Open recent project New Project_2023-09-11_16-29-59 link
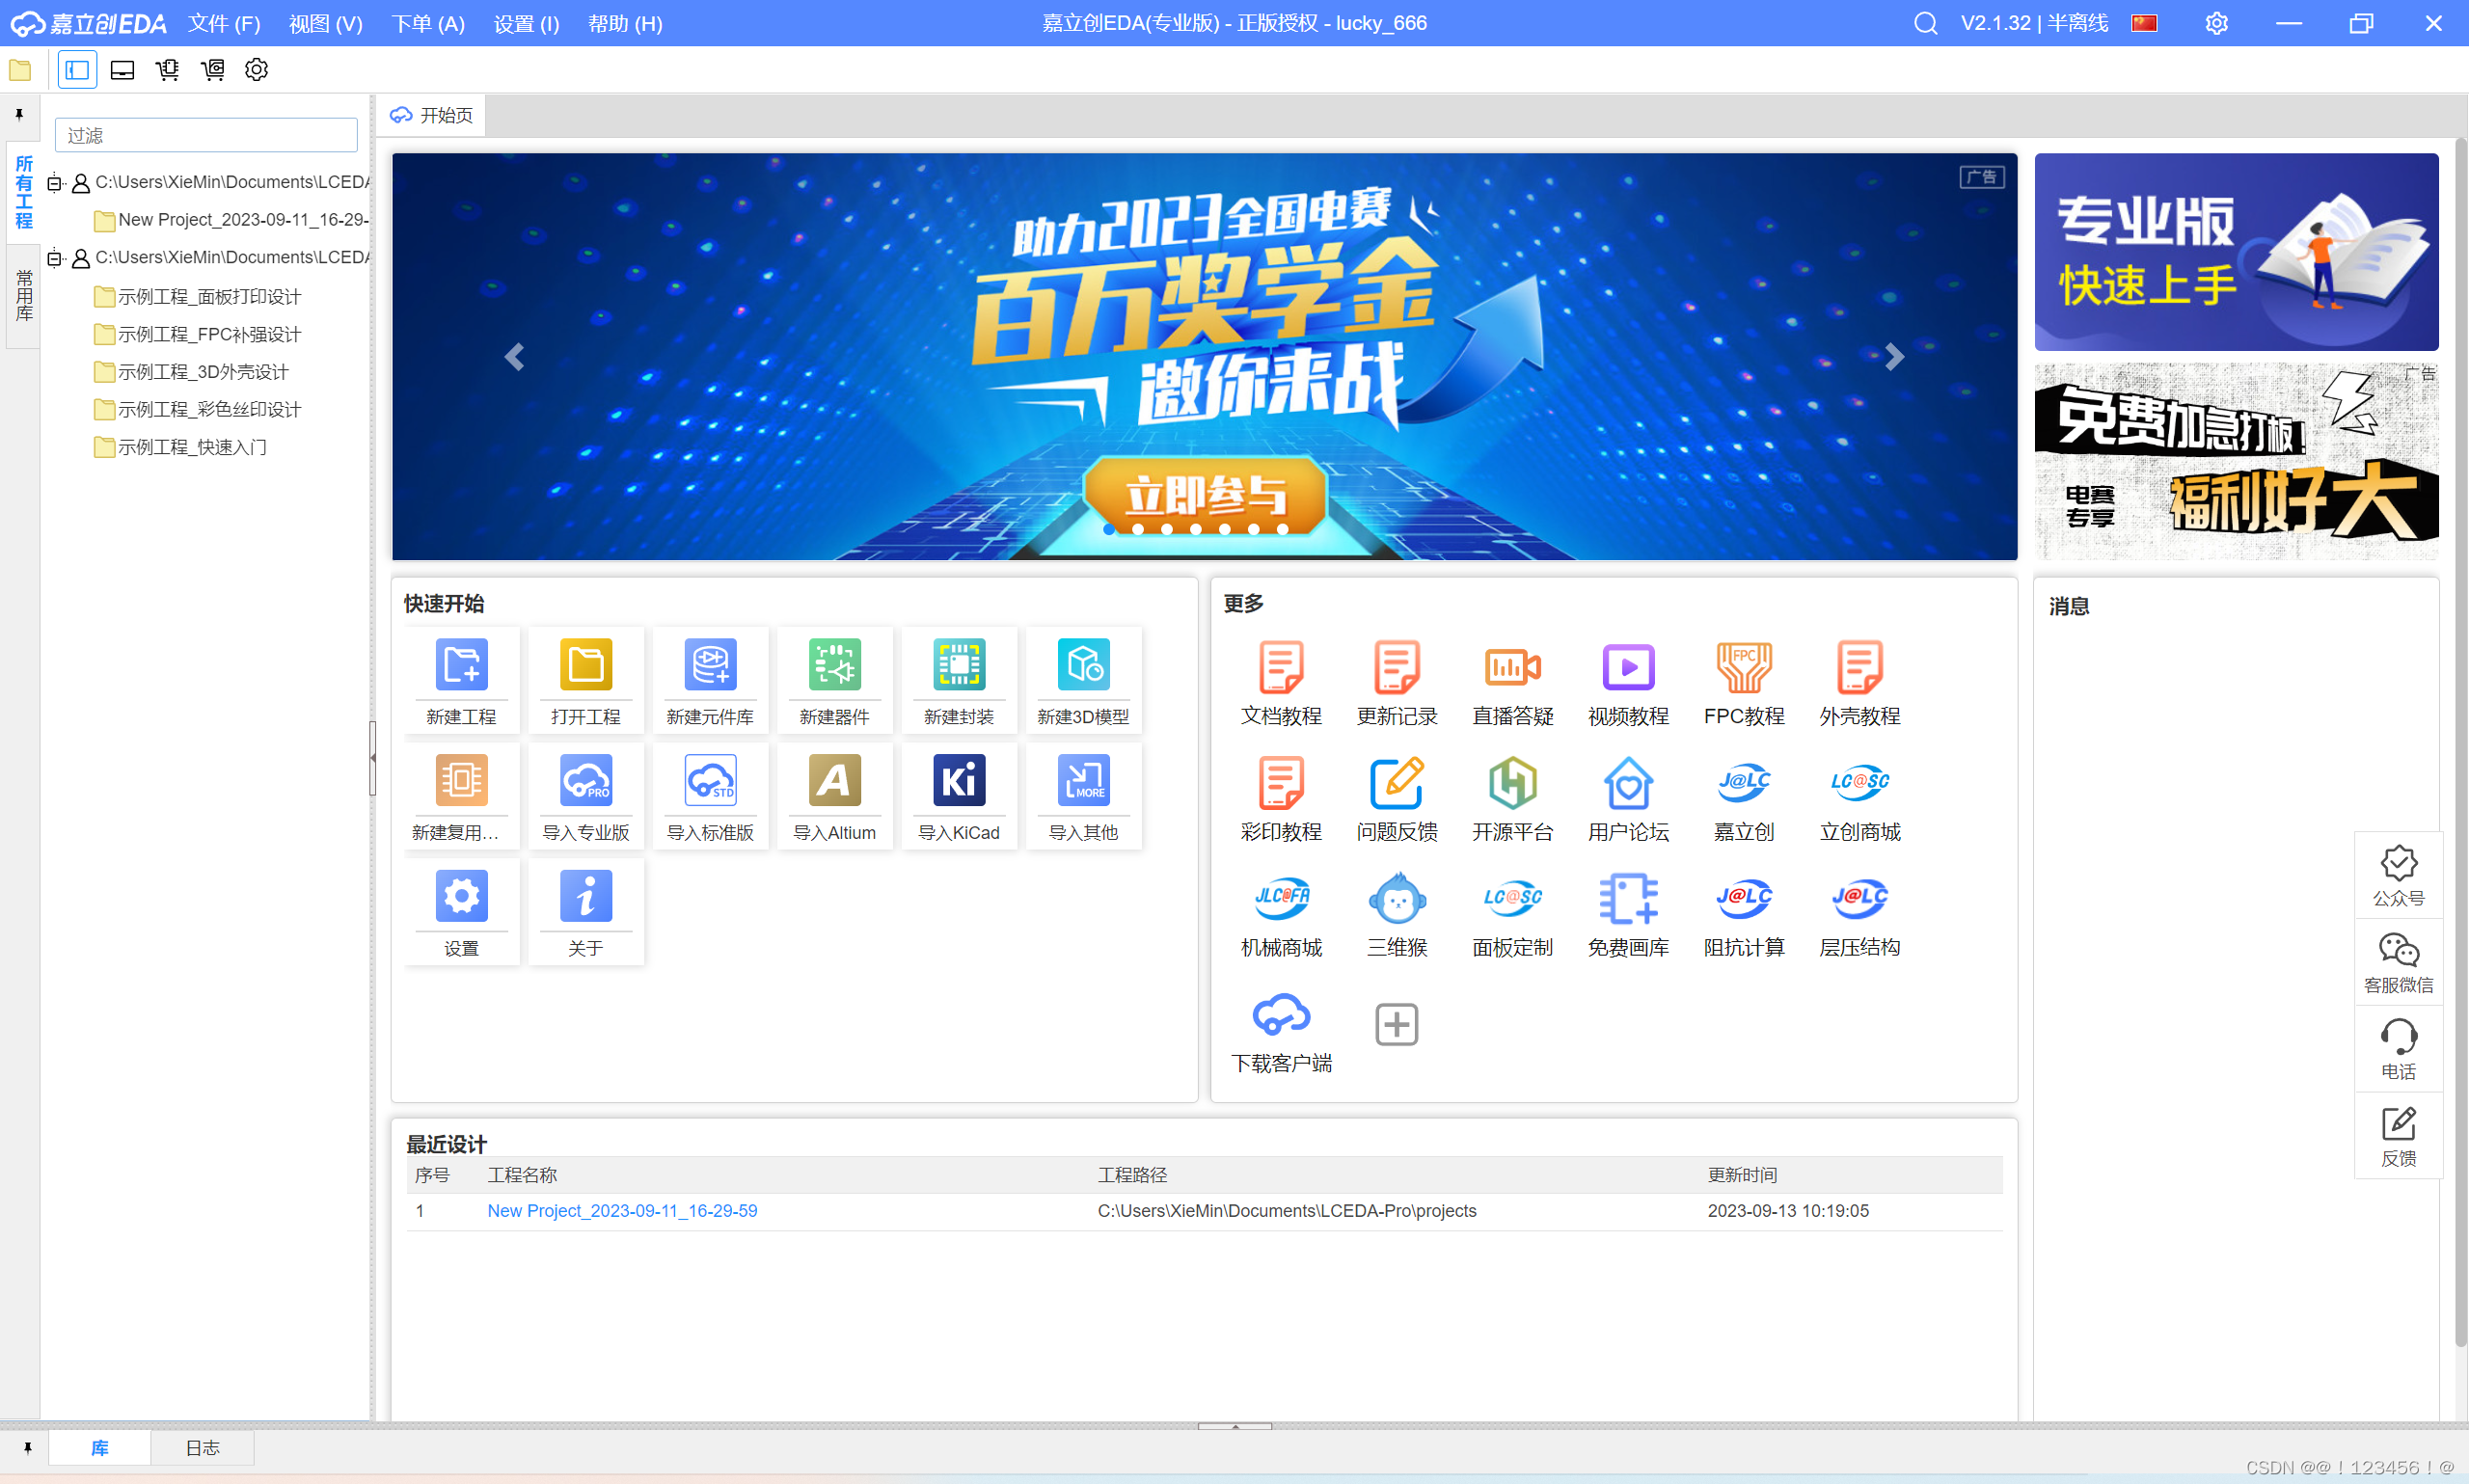Viewport: 2469px width, 1484px height. 622,1210
